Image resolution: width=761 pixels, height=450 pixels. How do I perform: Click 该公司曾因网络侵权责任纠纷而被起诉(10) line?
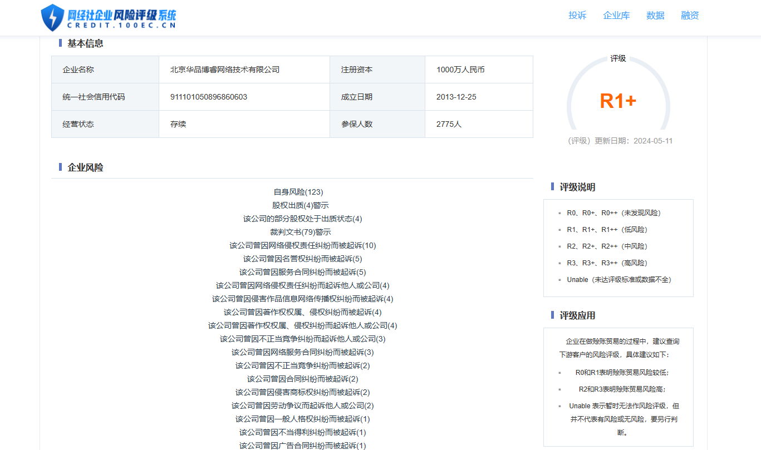303,245
